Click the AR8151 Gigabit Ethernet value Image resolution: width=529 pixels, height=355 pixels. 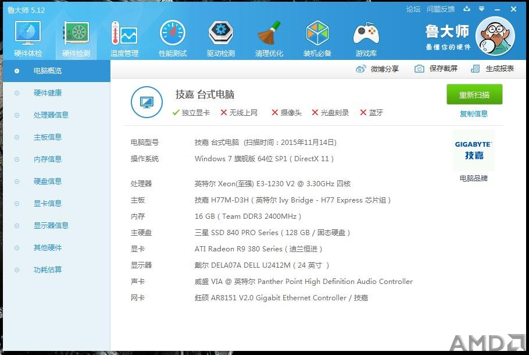(281, 298)
